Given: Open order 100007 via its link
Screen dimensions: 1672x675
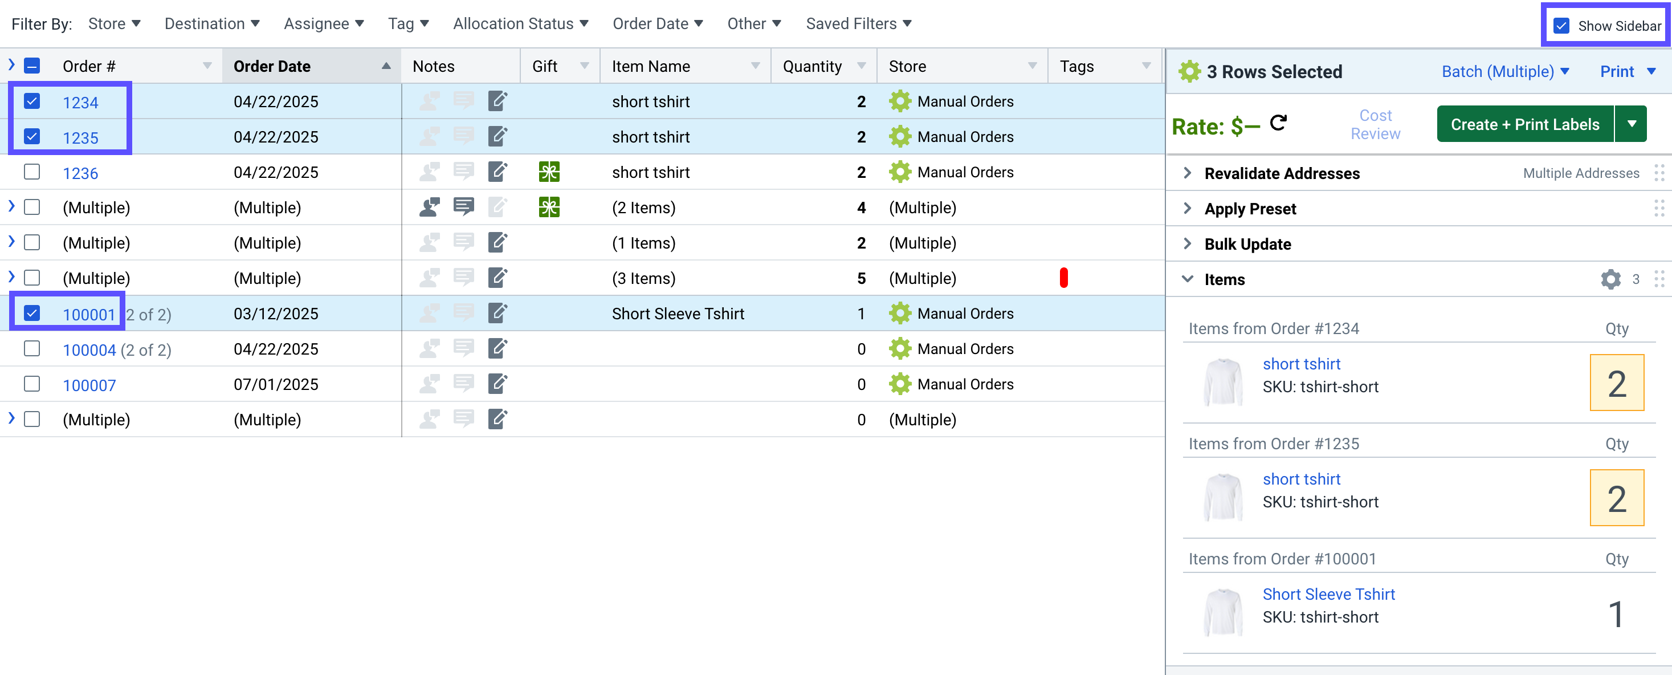Looking at the screenshot, I should click(x=89, y=384).
